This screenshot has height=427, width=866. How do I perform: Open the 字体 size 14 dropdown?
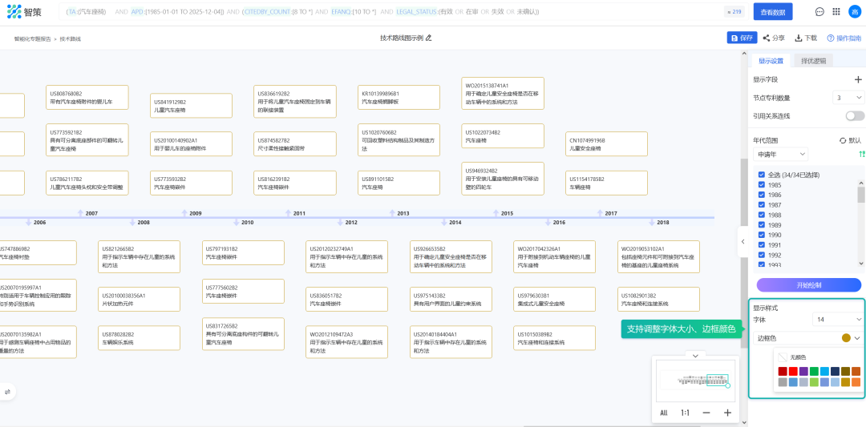click(x=838, y=319)
